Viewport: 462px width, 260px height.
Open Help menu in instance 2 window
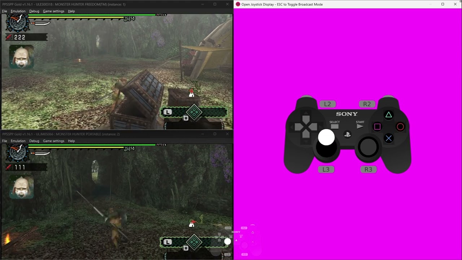[71, 141]
